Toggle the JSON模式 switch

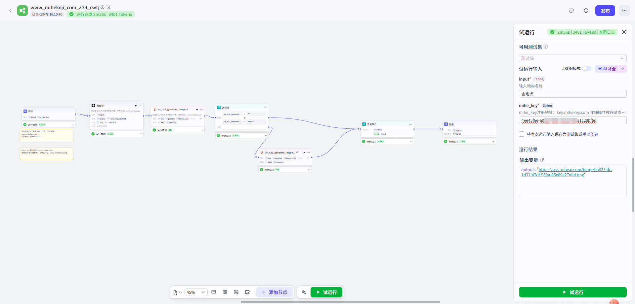point(586,68)
